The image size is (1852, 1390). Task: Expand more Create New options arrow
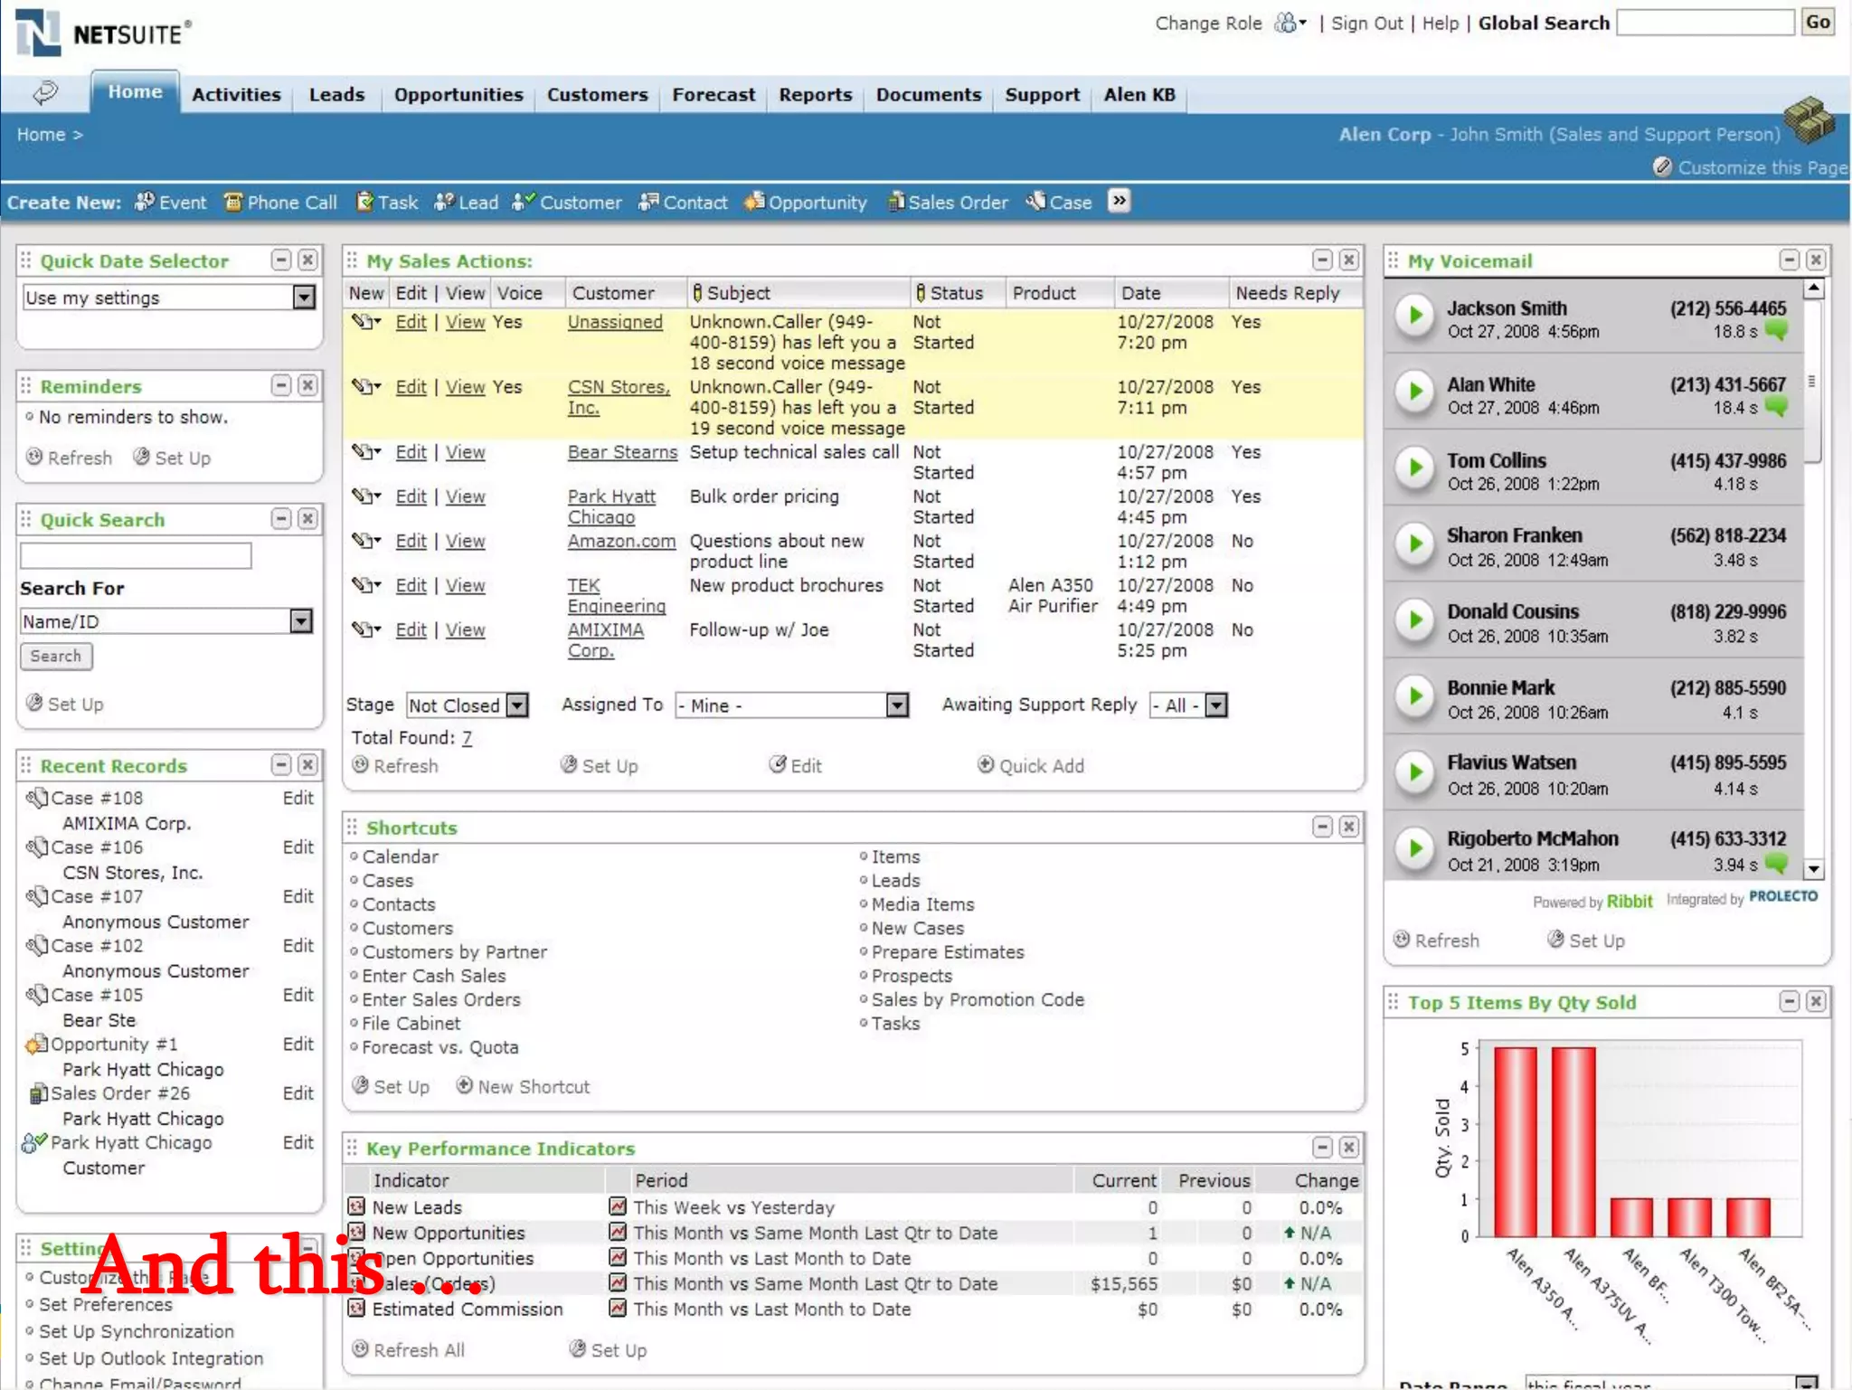tap(1120, 201)
